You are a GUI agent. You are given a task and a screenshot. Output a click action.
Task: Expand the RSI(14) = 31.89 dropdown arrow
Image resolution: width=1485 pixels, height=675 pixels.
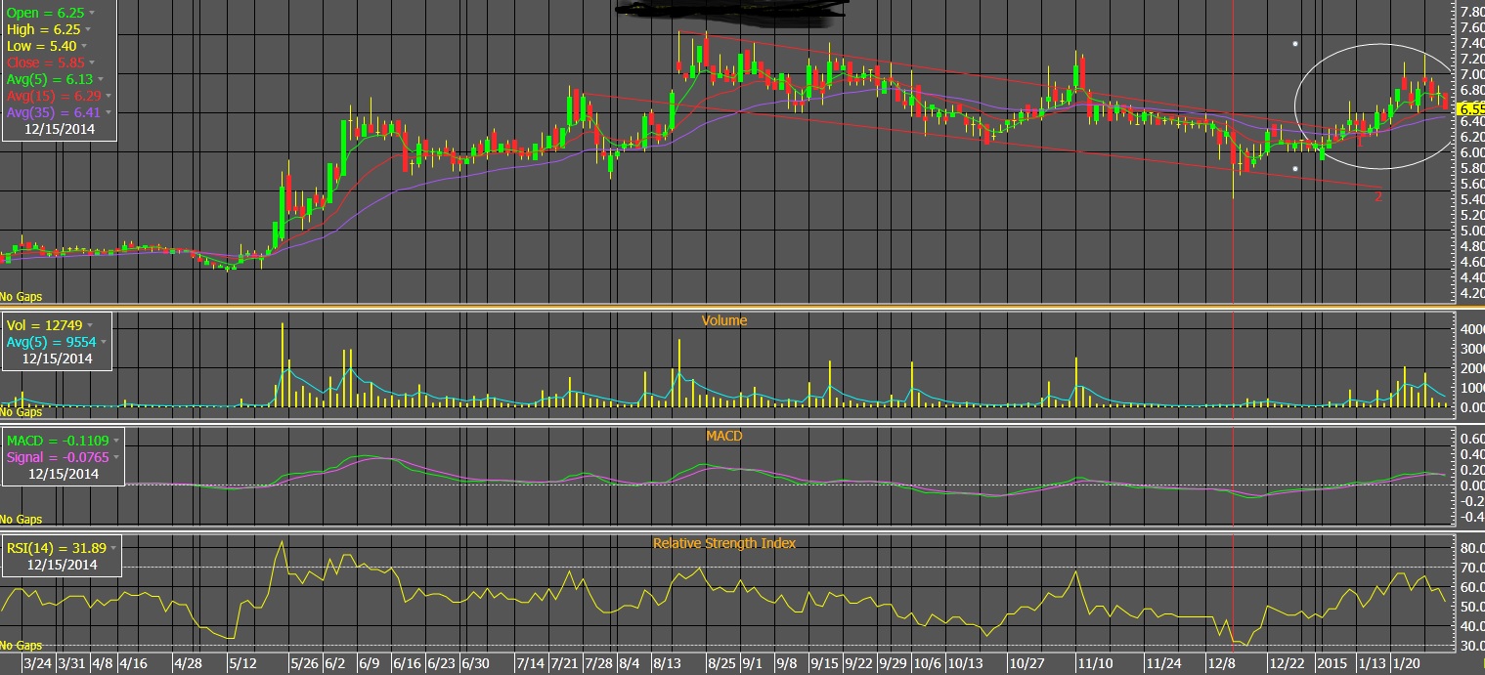(x=114, y=548)
